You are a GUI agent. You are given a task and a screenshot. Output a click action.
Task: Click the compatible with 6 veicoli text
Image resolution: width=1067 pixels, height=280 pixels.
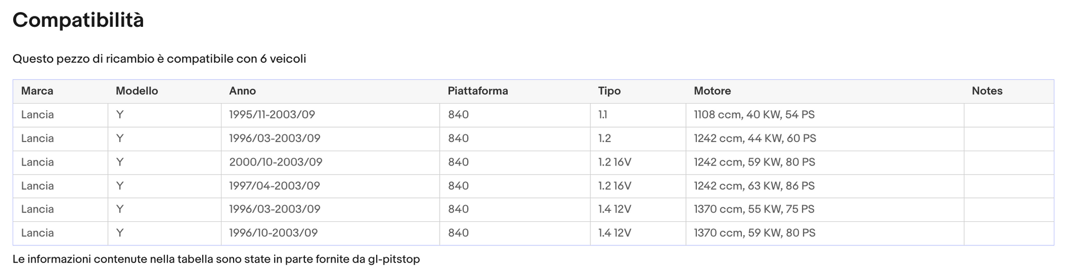pos(159,59)
